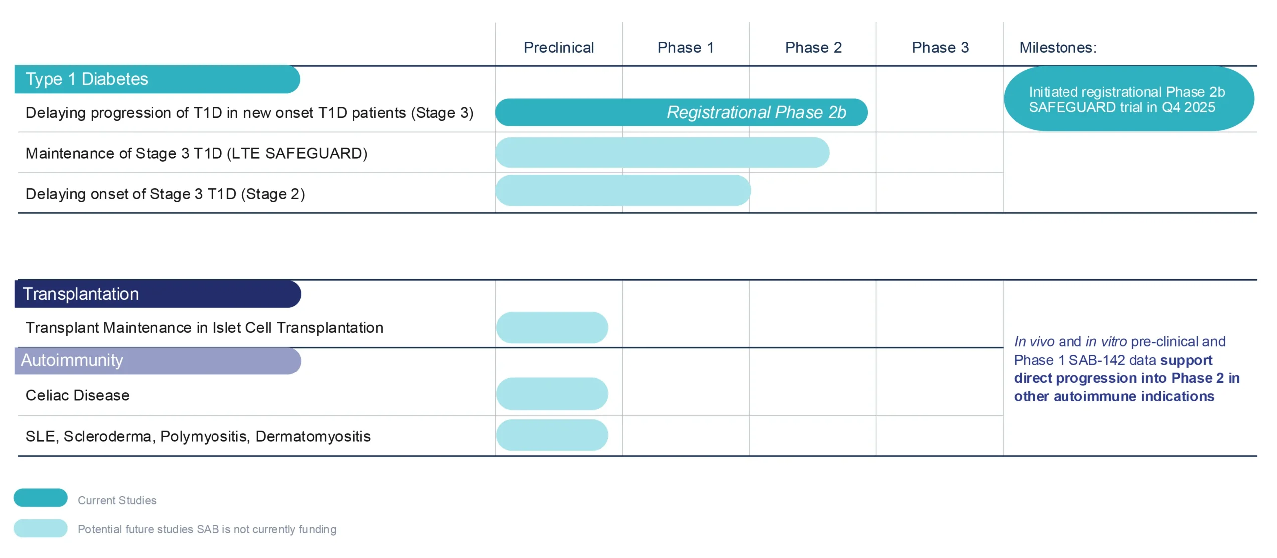This screenshot has width=1277, height=558.
Task: Click the Preclinical column header
Action: click(x=558, y=48)
